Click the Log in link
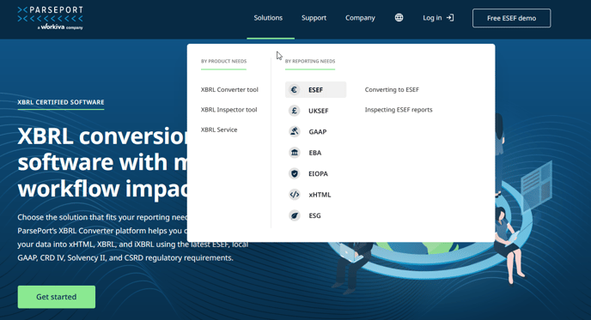 (432, 18)
